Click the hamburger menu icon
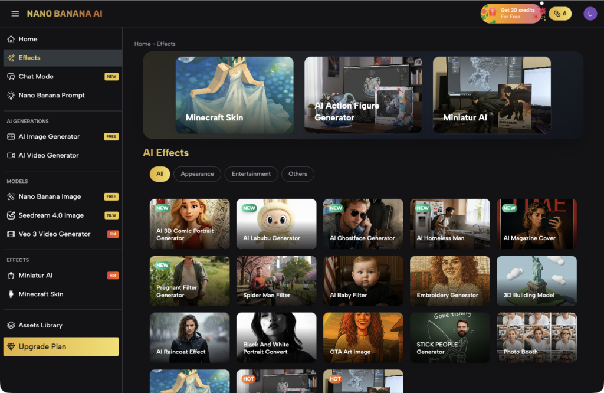This screenshot has height=393, width=604. (x=15, y=14)
